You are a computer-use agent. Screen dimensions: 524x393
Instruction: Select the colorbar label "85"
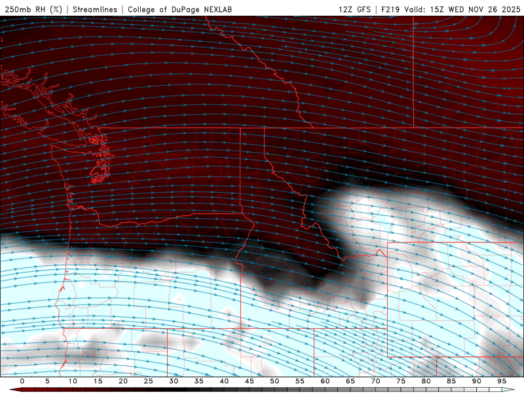tap(451, 381)
